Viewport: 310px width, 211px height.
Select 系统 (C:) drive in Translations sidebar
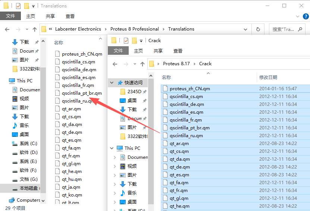pos(28,144)
